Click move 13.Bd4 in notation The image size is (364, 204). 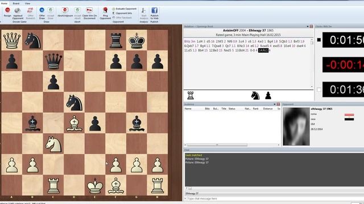pos(240,50)
